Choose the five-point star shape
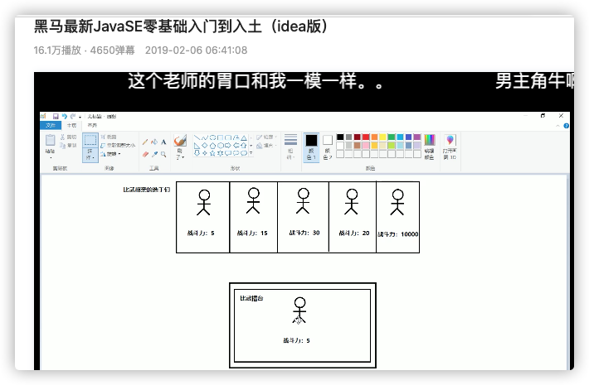Viewport: 589px width, 385px height. coord(212,153)
